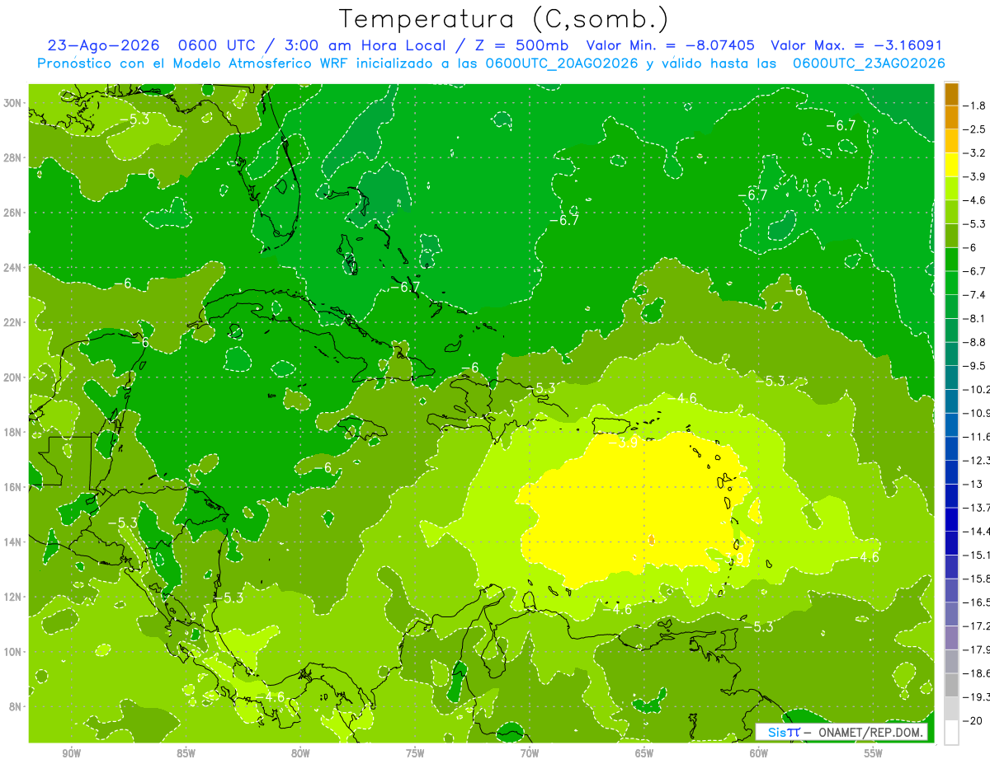Select "Valor Max. = -3.16091" in the header

856,46
